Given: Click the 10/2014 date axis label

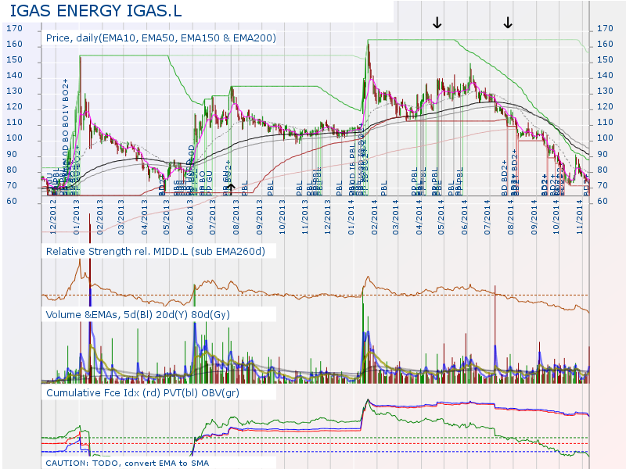Looking at the screenshot, I should [556, 217].
